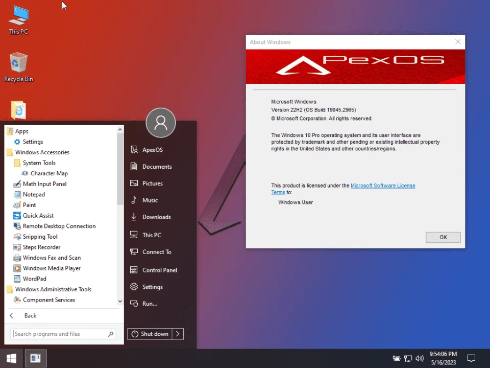Click the programs list scroll down arrow
The height and width of the screenshot is (368, 490).
pyautogui.click(x=120, y=301)
